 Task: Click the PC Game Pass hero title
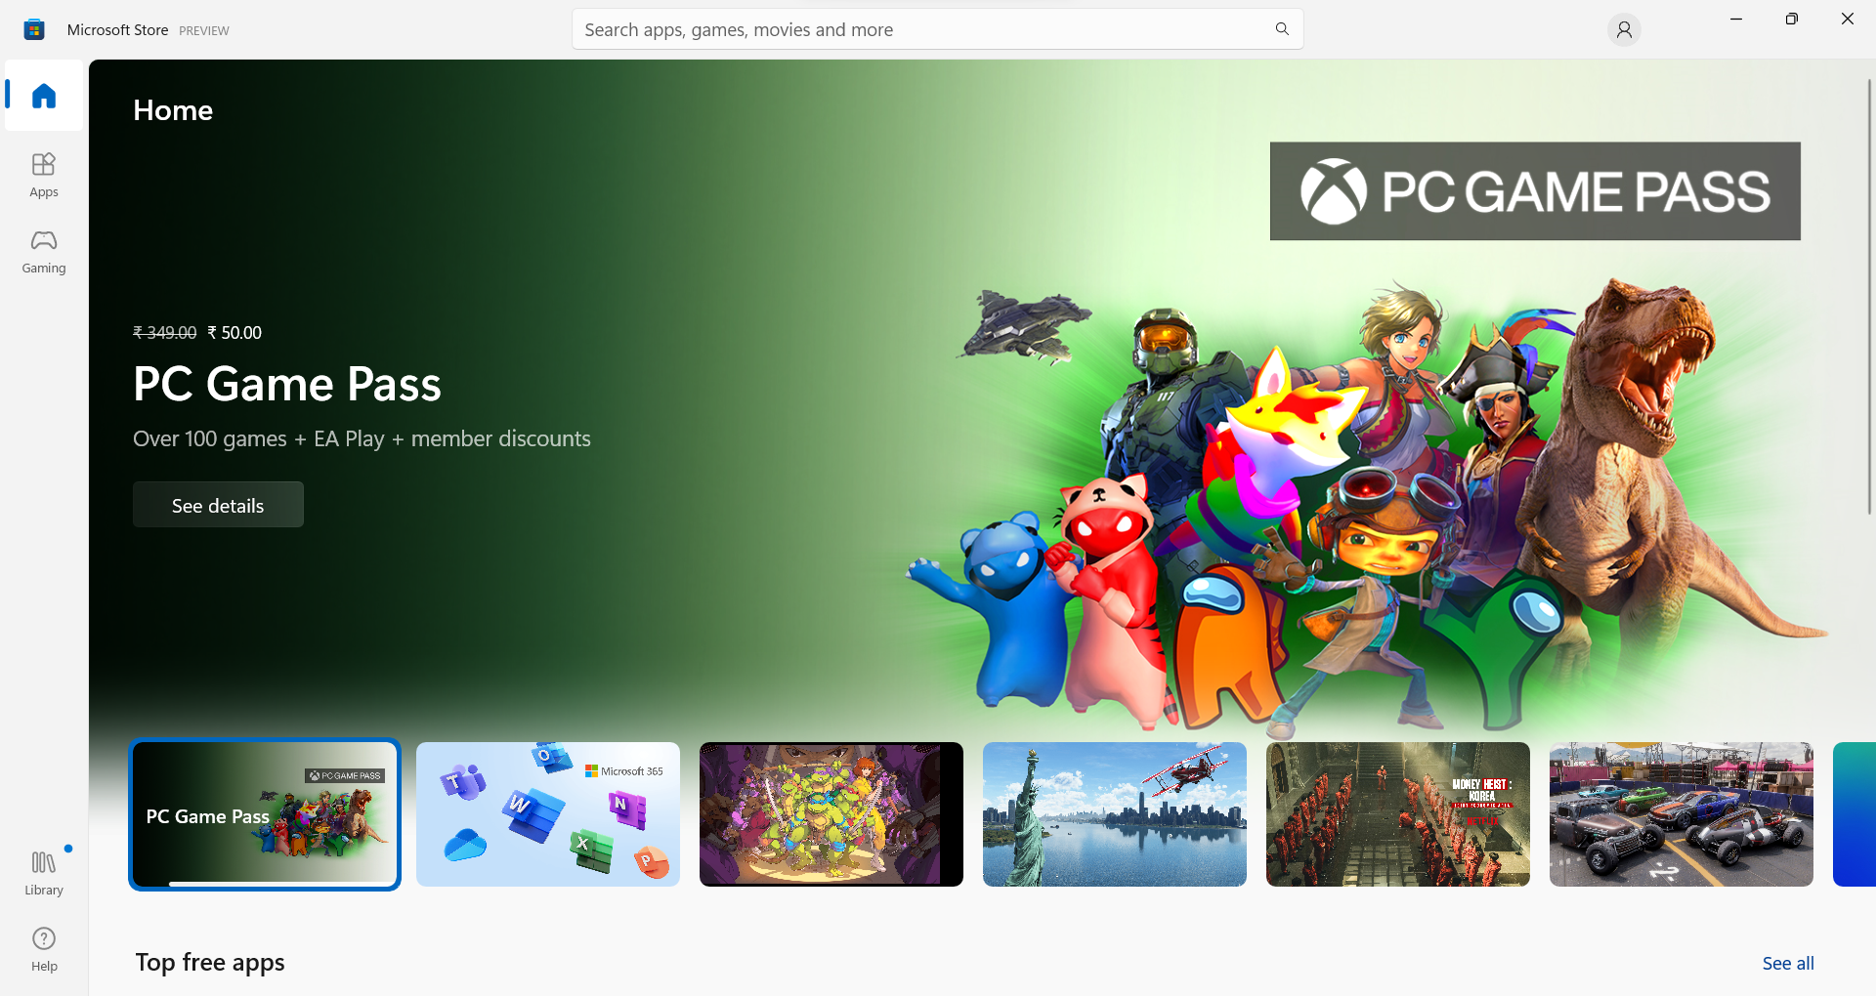pyautogui.click(x=287, y=384)
